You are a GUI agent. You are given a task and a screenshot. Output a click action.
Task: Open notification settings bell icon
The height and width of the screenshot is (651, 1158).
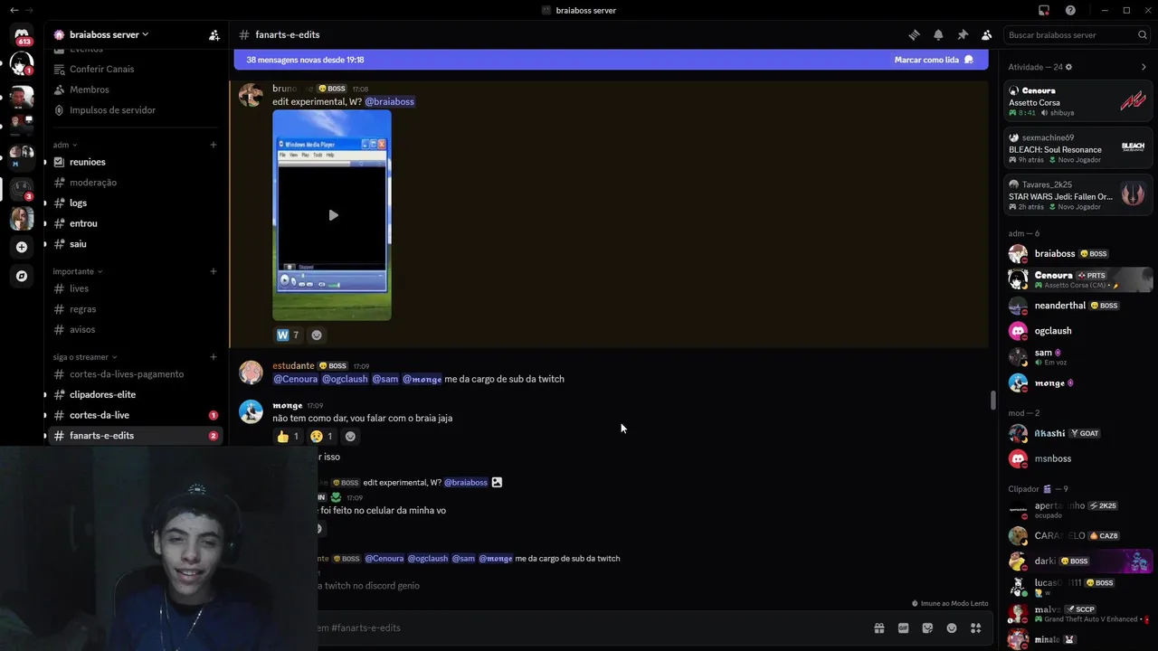[938, 35]
